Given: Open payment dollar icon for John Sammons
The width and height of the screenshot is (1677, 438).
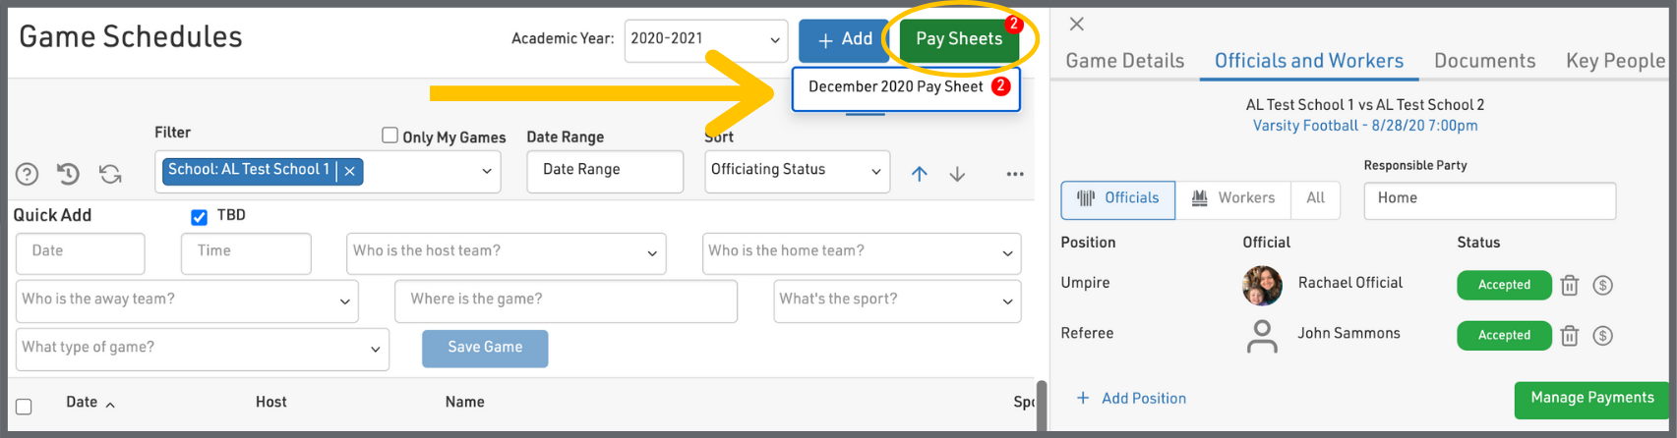Looking at the screenshot, I should tap(1603, 336).
